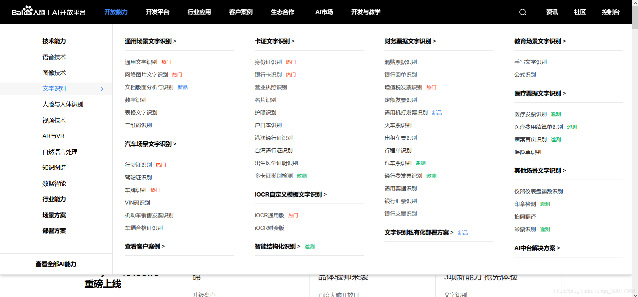Select AR与VR in the sidebar

pyautogui.click(x=53, y=136)
